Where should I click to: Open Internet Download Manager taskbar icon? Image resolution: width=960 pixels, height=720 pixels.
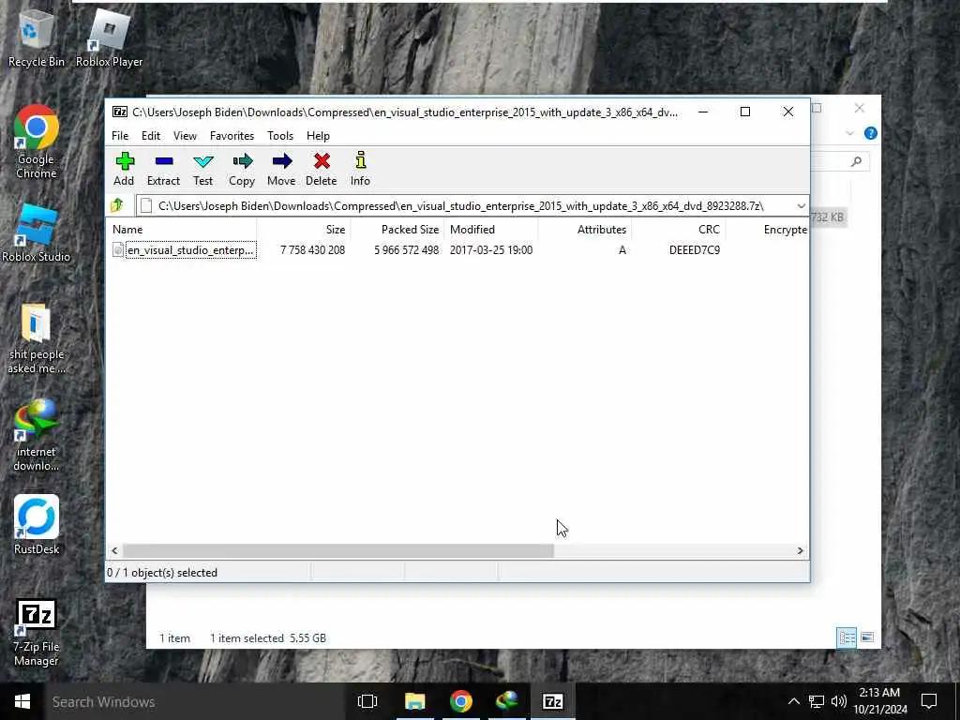(507, 701)
